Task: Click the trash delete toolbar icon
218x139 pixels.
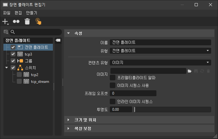Action: click(x=27, y=21)
